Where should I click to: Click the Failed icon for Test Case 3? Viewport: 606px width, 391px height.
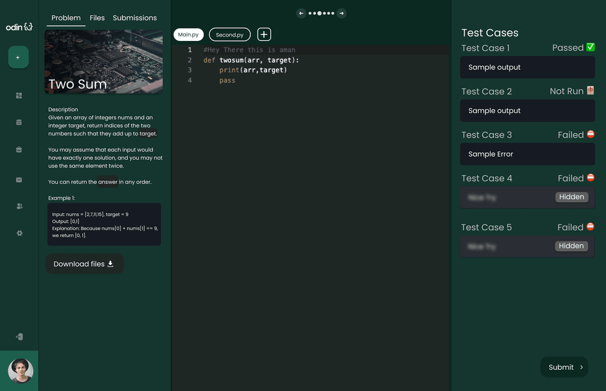click(x=590, y=134)
